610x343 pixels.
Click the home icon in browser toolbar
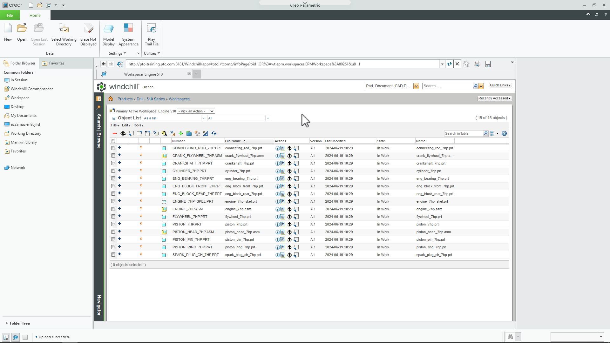[x=466, y=64]
